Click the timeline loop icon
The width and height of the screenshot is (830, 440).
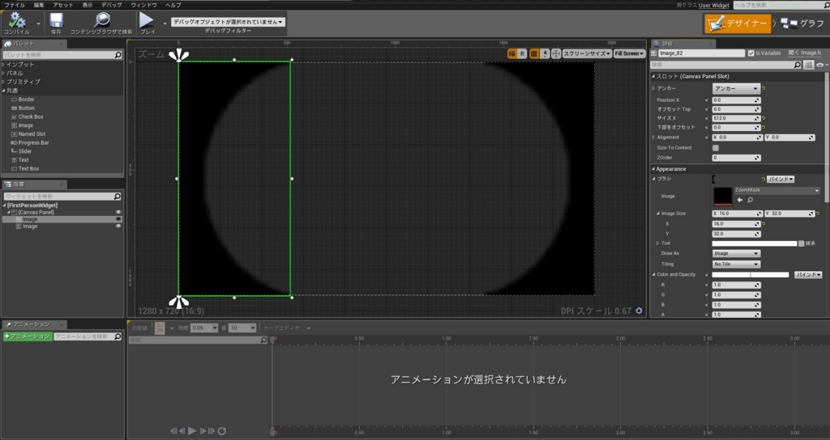click(222, 431)
